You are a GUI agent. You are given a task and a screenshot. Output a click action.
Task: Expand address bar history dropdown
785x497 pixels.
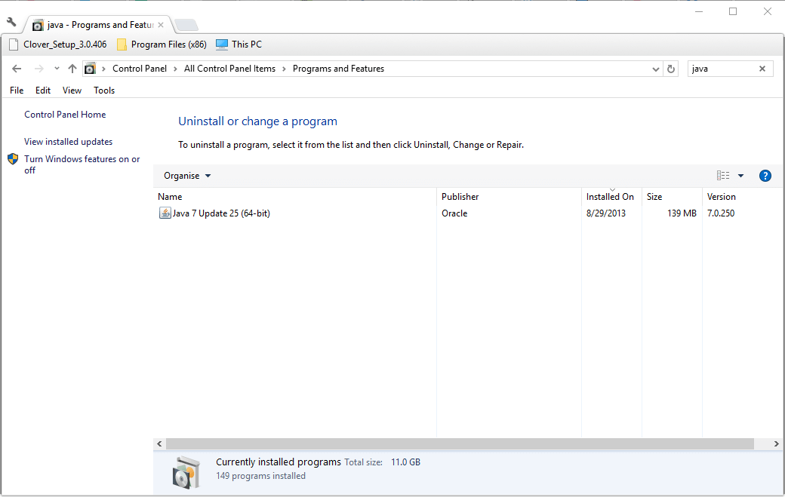click(655, 69)
